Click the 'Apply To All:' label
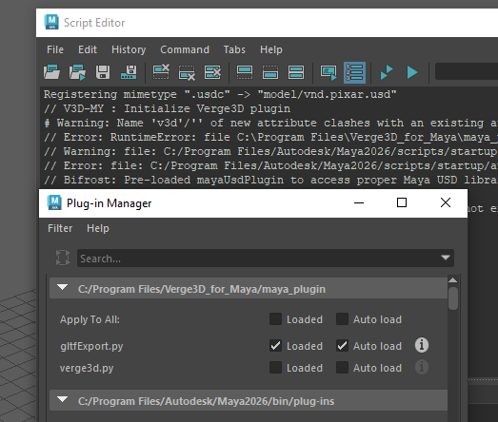 (90, 319)
